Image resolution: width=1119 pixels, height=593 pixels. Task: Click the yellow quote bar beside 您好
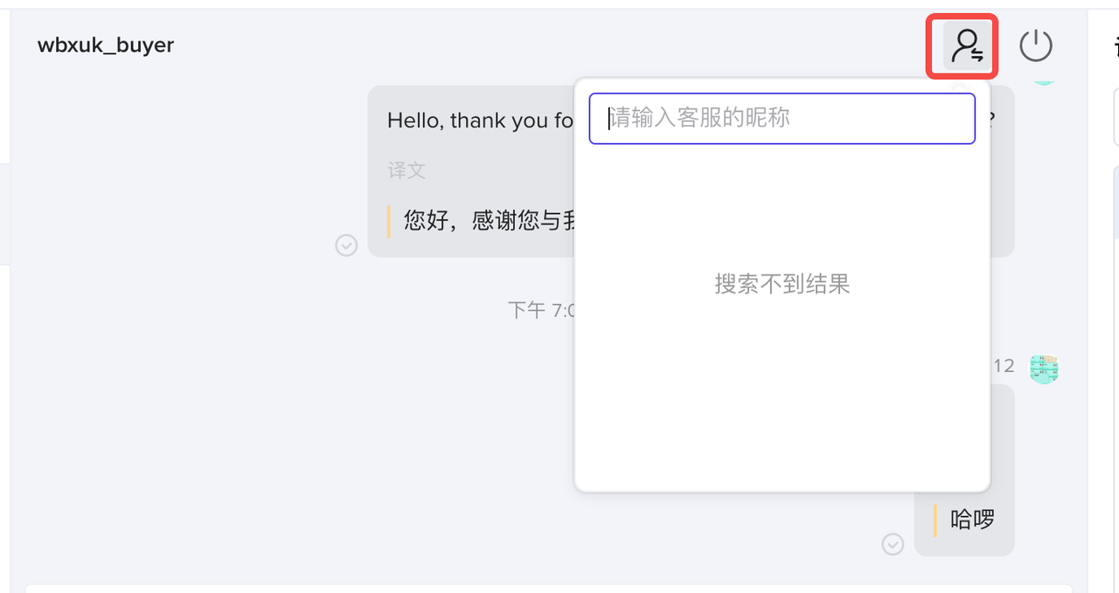[x=389, y=220]
